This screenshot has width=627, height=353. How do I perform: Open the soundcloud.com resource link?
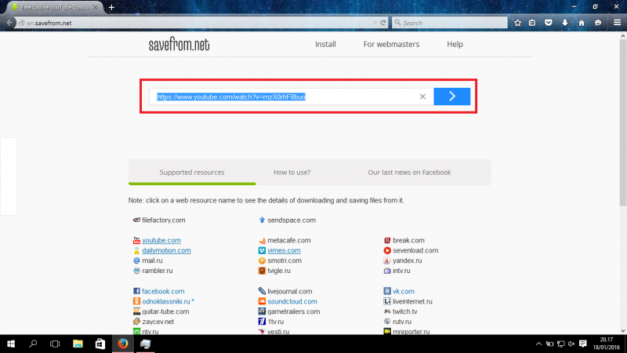[292, 301]
